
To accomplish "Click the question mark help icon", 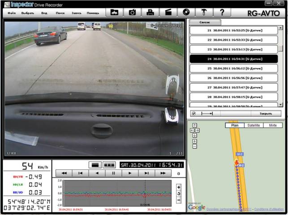I will tap(222, 13).
